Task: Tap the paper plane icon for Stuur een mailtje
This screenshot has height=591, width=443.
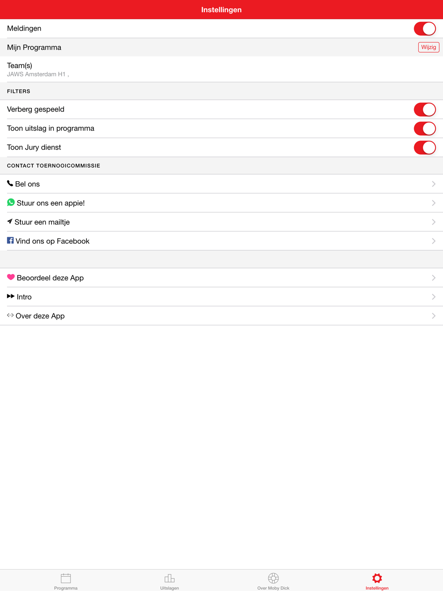Action: click(x=10, y=222)
